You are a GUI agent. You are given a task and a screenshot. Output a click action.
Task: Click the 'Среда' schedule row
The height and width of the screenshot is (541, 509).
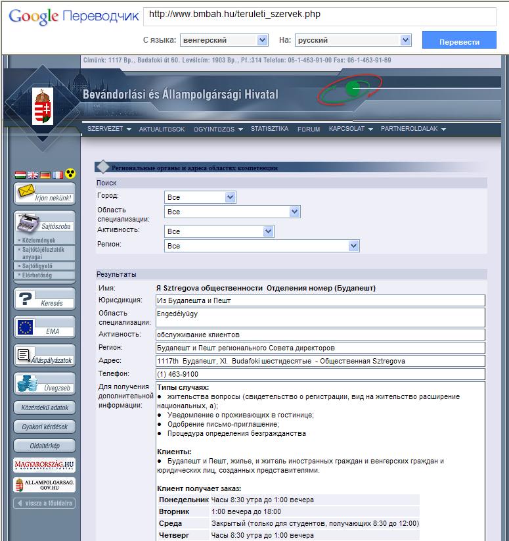(x=288, y=523)
